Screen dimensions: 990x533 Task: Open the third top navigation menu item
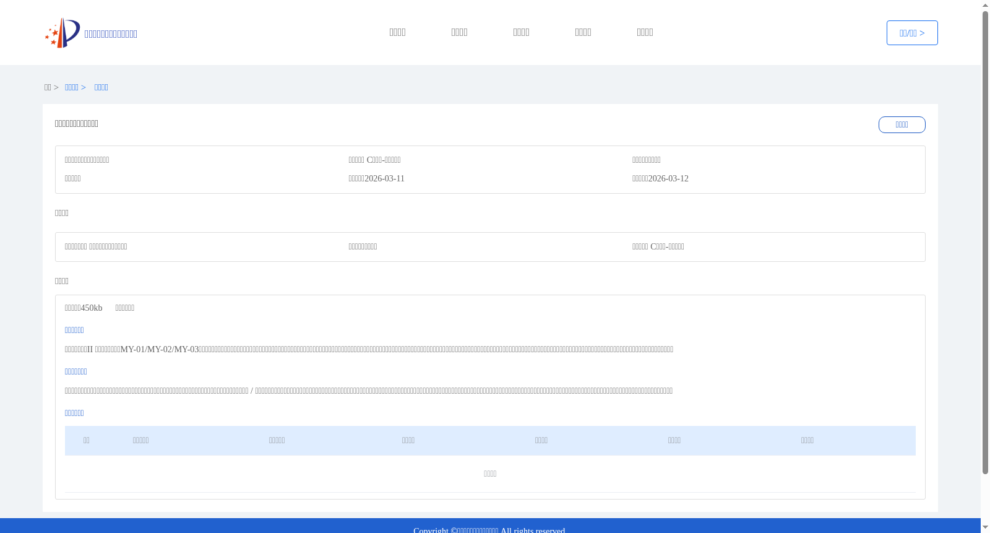pyautogui.click(x=521, y=32)
